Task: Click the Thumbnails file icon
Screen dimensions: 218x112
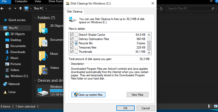Action: click(x=76, y=51)
